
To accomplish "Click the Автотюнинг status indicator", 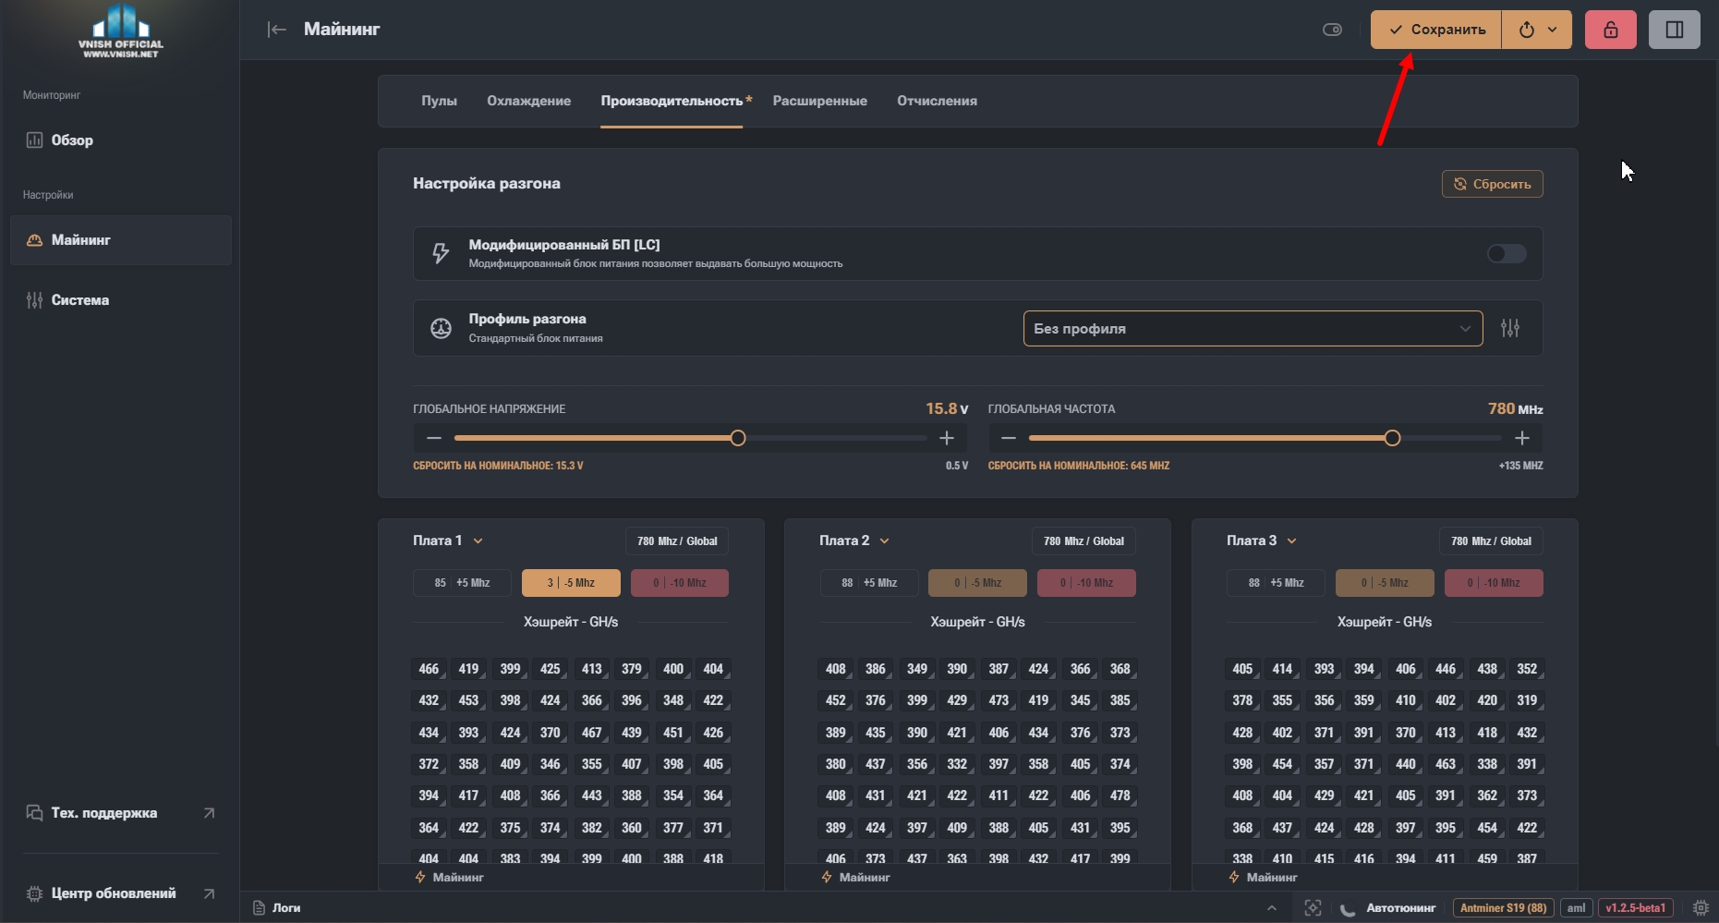I will (x=1387, y=908).
